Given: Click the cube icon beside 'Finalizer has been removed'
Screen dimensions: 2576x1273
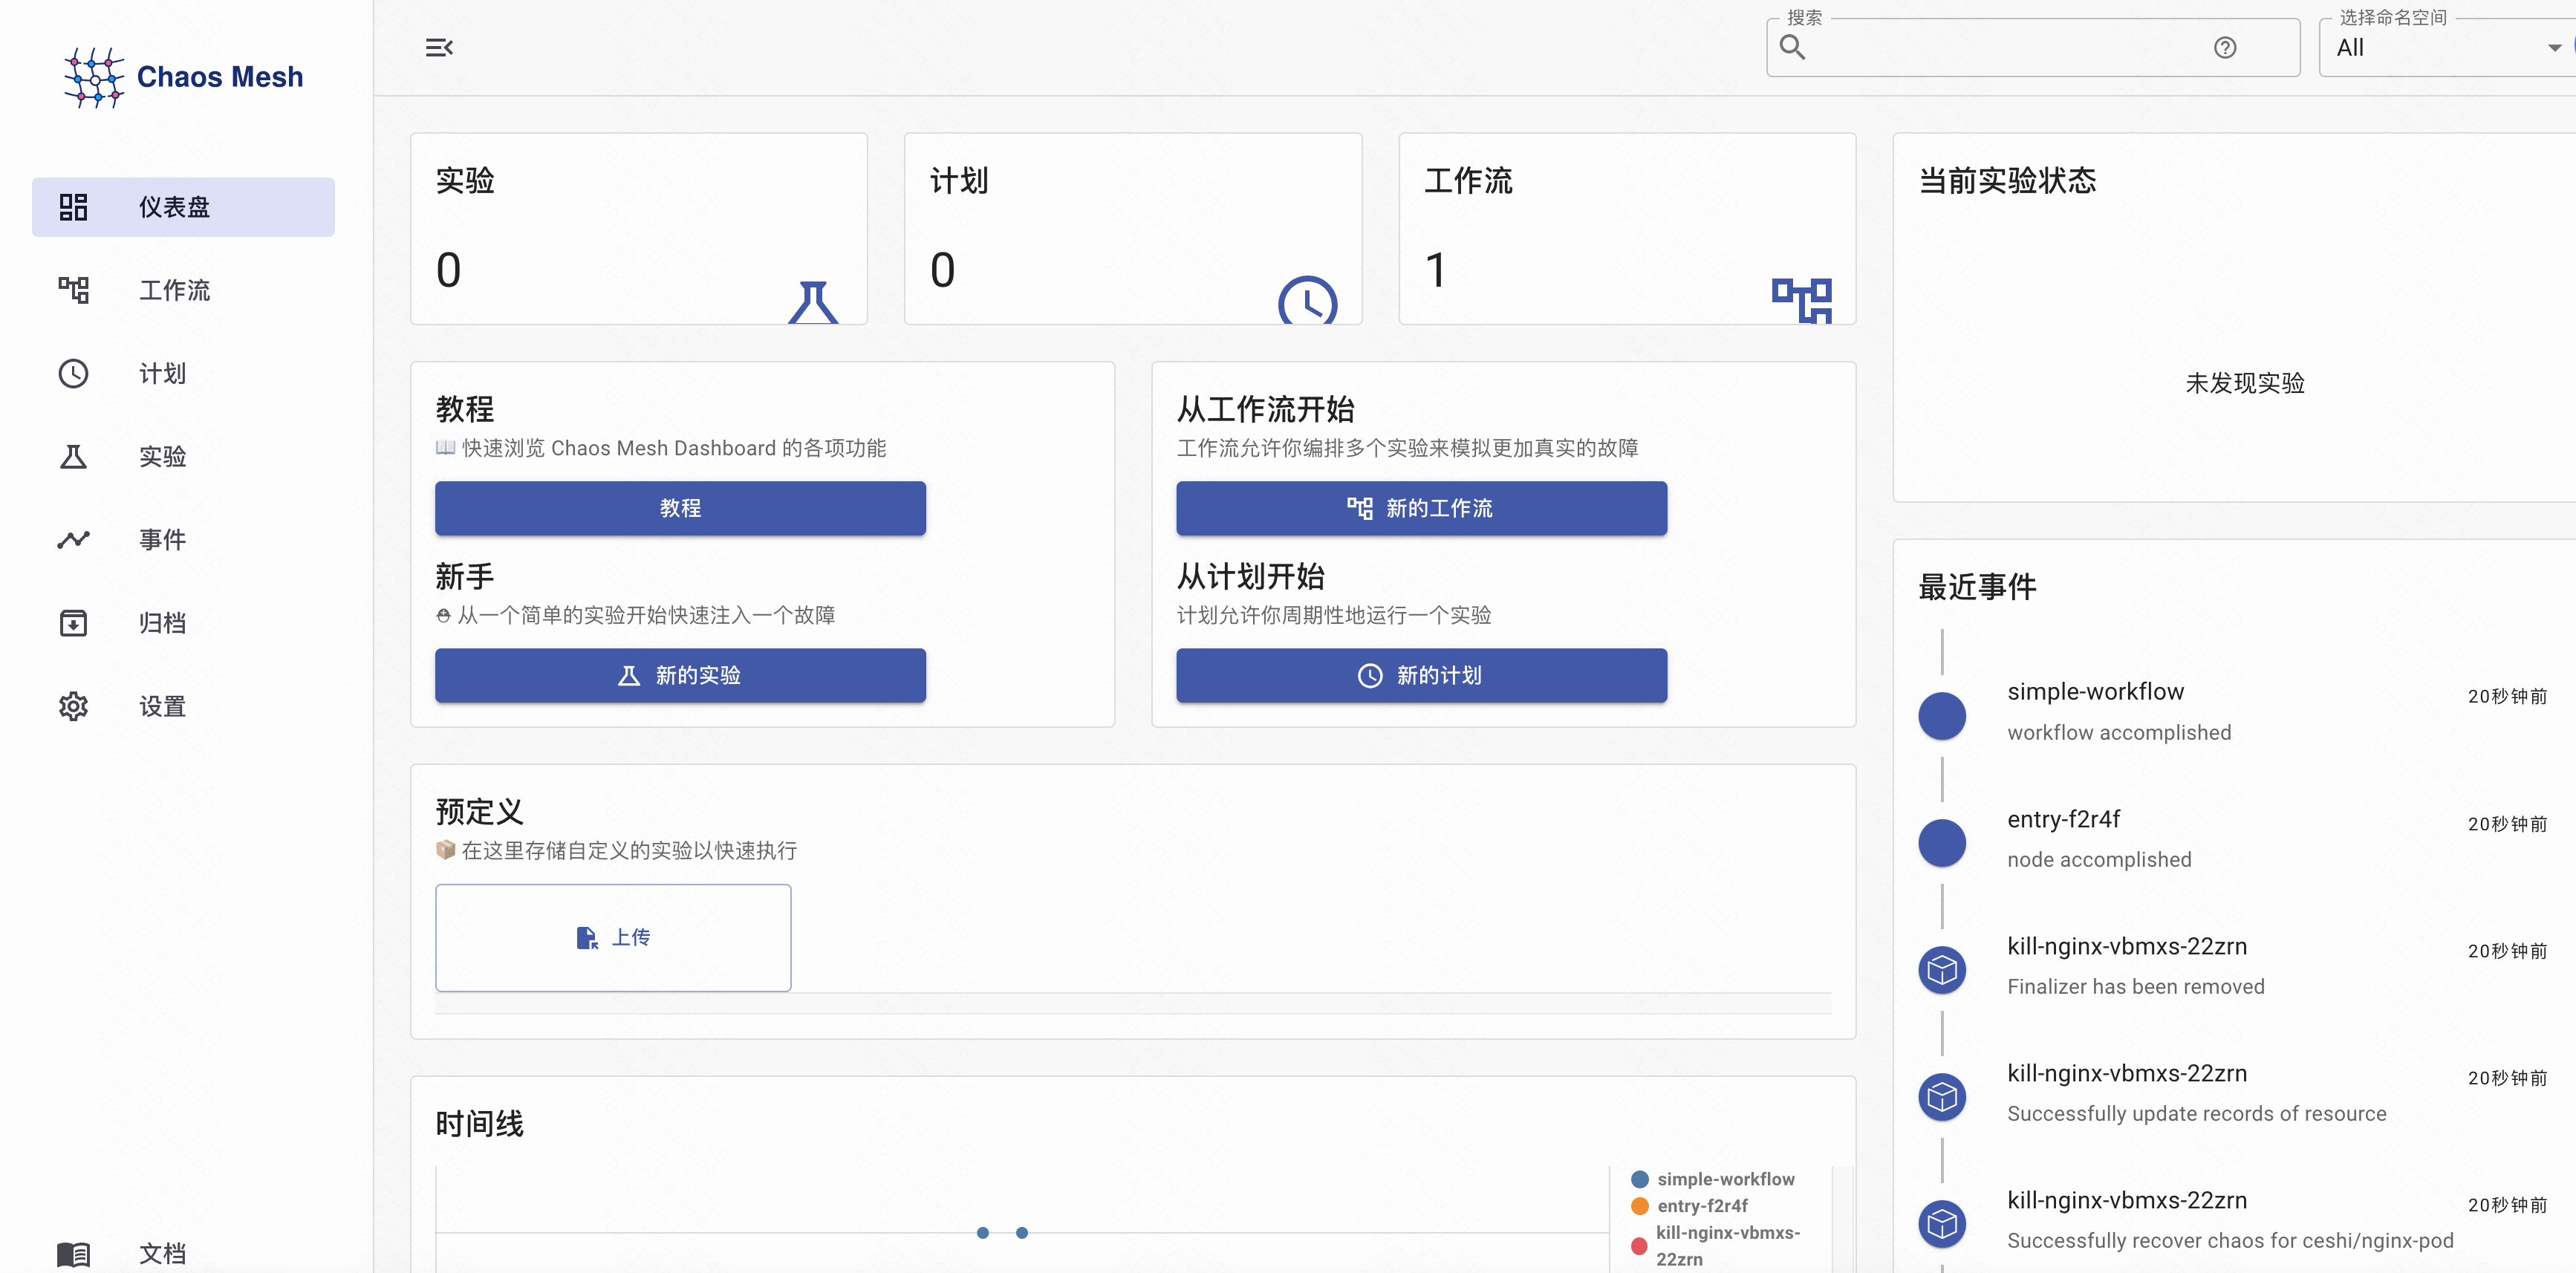Looking at the screenshot, I should pyautogui.click(x=1942, y=970).
